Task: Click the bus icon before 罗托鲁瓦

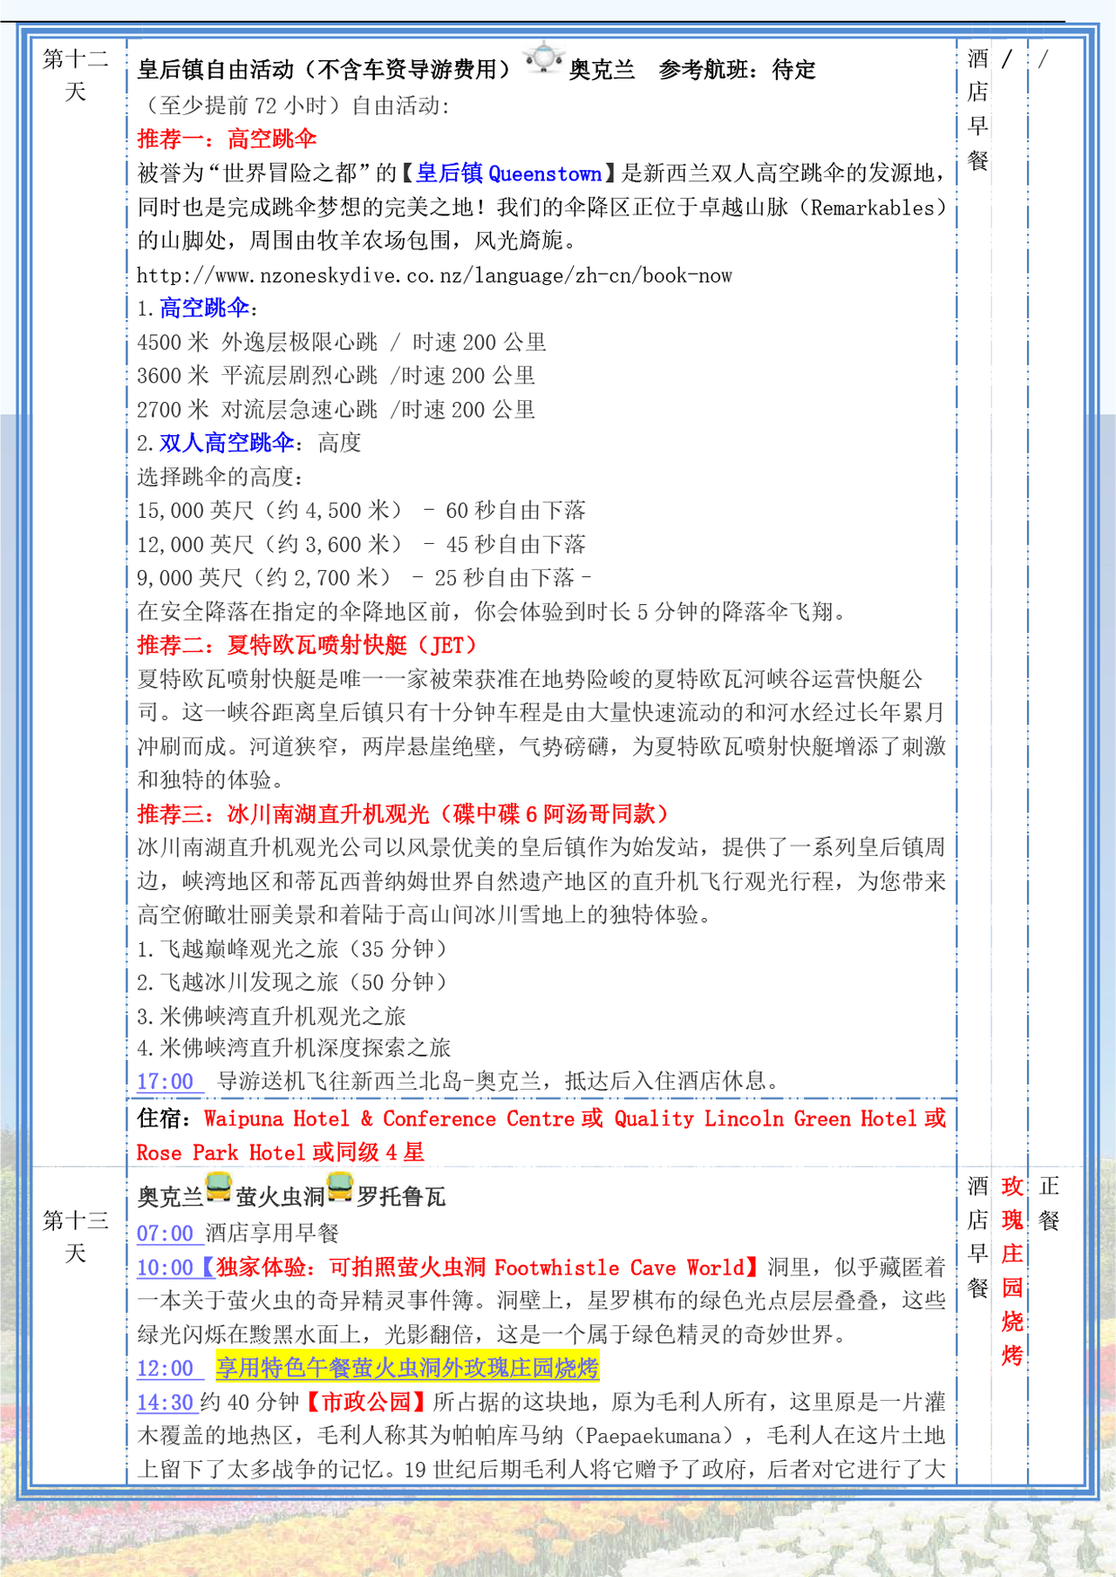Action: tap(339, 1187)
